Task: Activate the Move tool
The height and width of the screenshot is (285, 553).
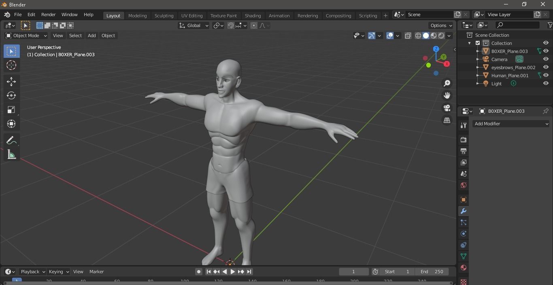Action: [x=11, y=82]
